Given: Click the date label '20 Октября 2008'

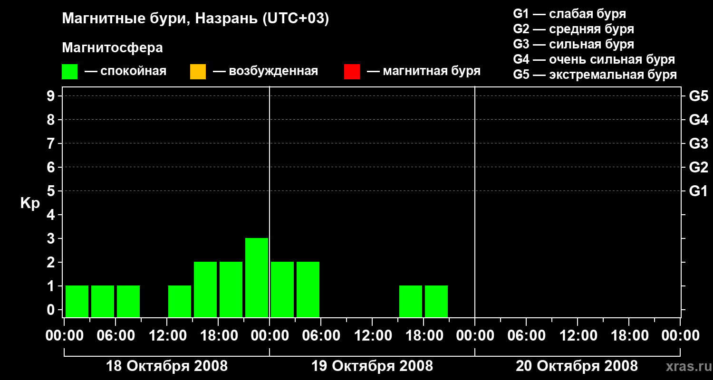Looking at the screenshot, I should tap(577, 366).
